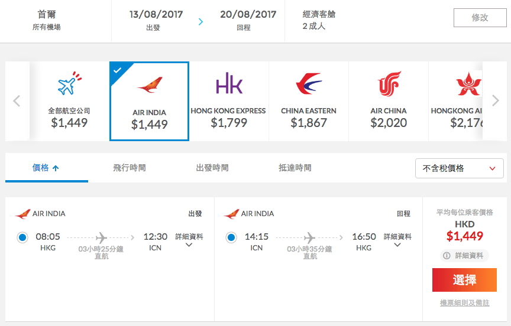Expand outbound flight 詳細資料 details

coord(189,240)
